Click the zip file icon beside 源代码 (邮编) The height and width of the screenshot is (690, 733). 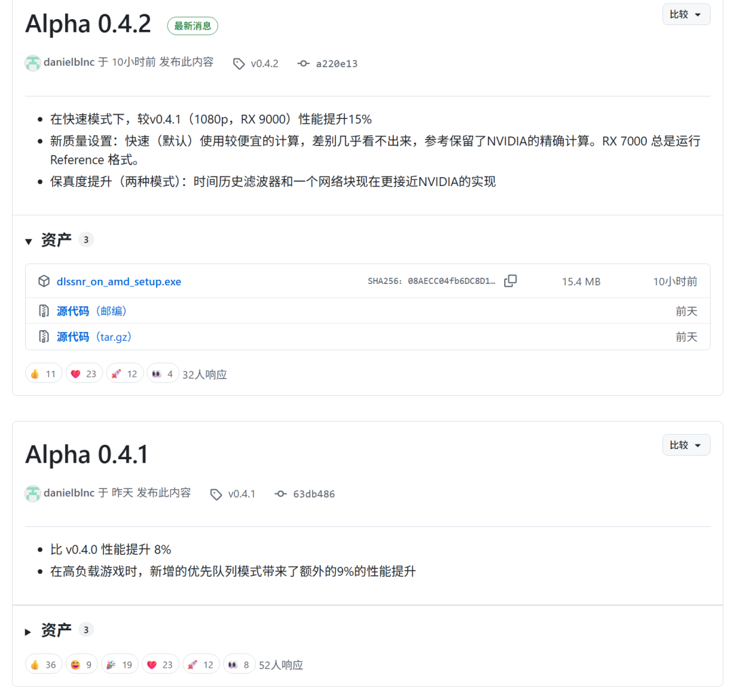click(x=44, y=311)
